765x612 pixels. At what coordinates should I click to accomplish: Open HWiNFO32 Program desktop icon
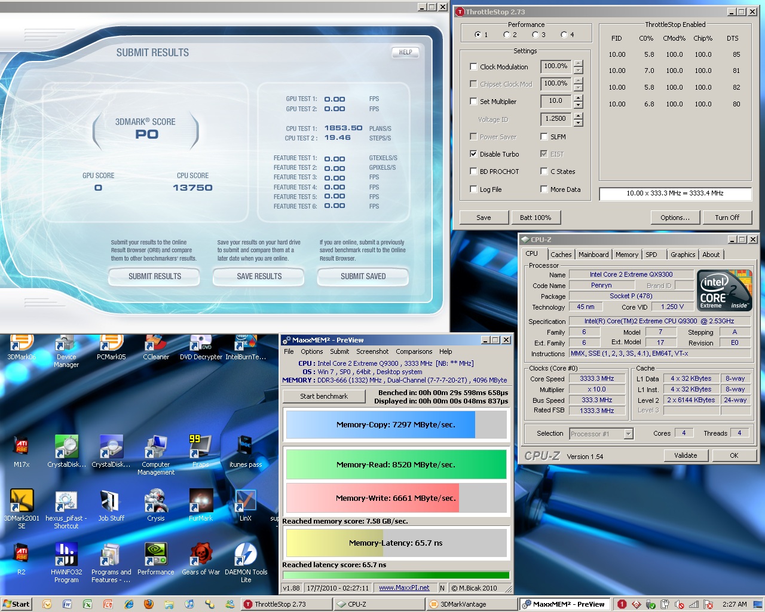click(x=66, y=555)
